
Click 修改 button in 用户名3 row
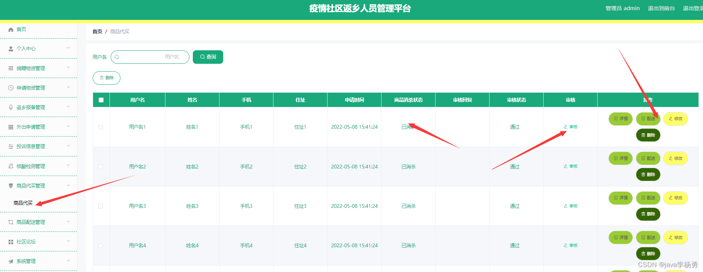tap(676, 198)
